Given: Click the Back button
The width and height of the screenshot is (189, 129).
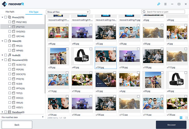Looking at the screenshot, I should (17, 124).
